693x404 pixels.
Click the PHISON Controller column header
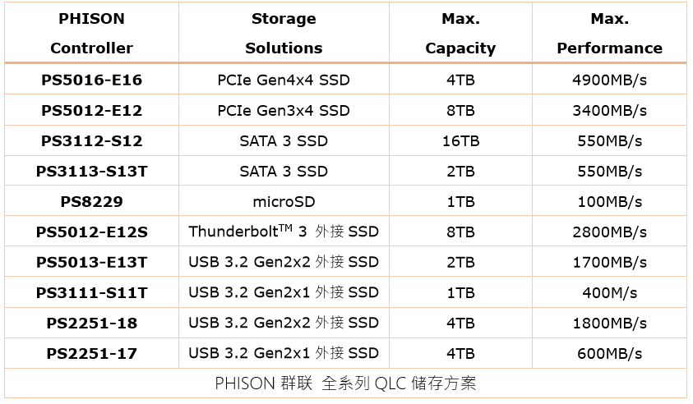[91, 33]
